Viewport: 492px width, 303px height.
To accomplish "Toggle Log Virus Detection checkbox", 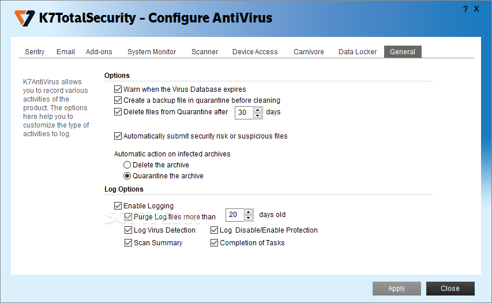I will click(128, 230).
